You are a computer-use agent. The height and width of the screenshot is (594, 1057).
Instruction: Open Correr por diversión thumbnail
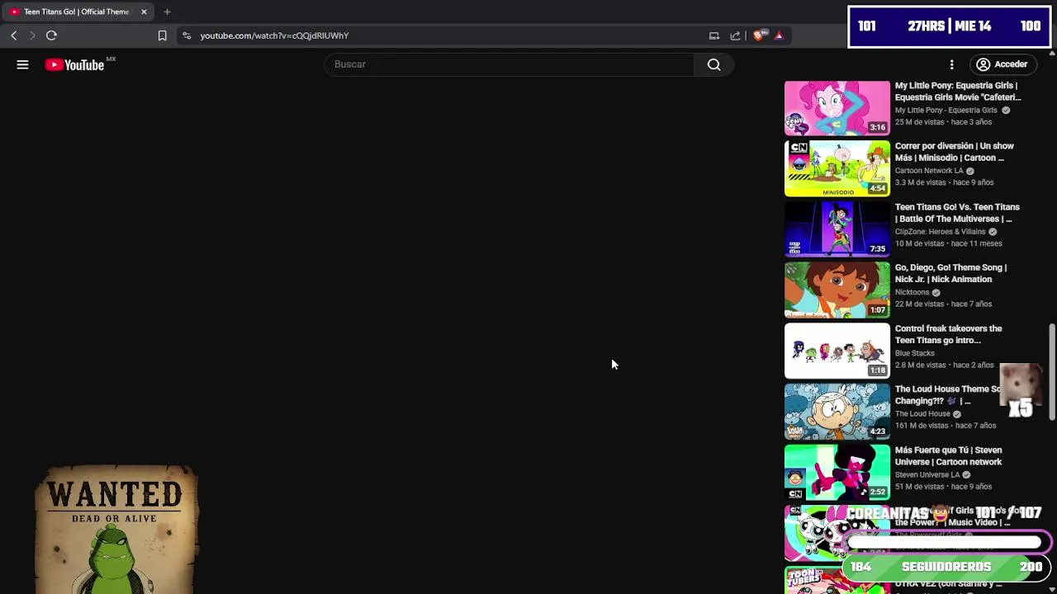(x=837, y=168)
